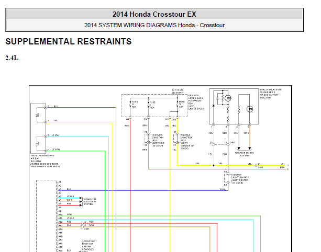This screenshot has height=252, width=321.
Task: Click the center junction box label beside connector J1
Action: [x=187, y=142]
